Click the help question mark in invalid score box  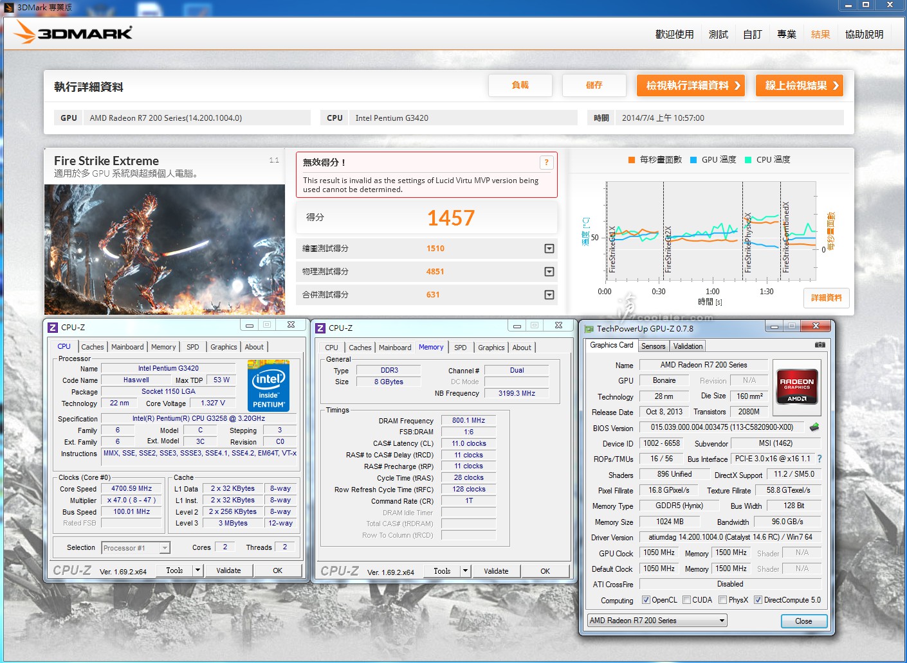546,163
